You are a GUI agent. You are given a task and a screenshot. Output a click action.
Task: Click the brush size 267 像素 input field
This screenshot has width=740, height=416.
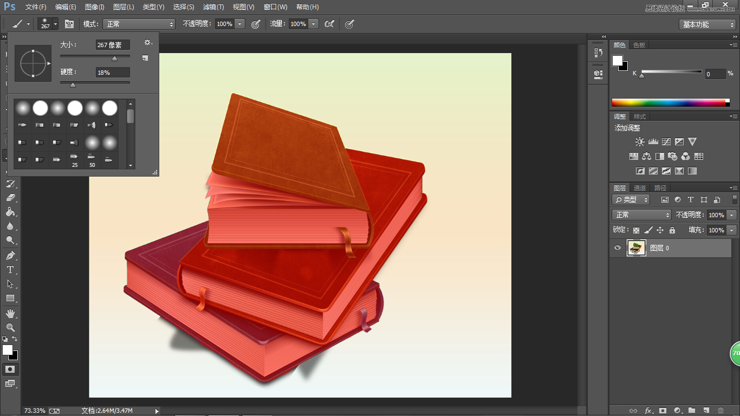tap(113, 45)
